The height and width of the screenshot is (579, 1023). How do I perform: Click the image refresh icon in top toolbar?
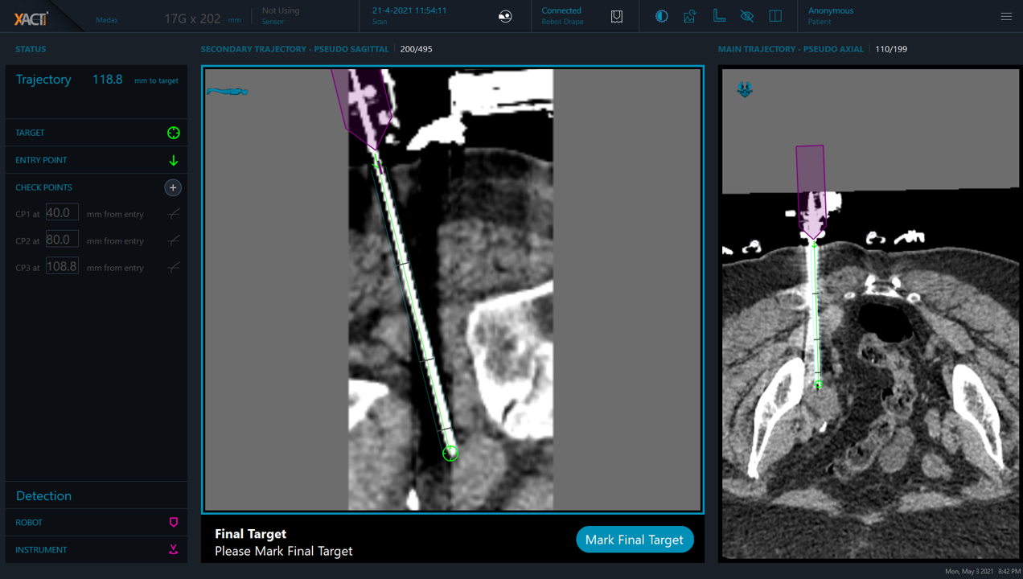point(690,16)
